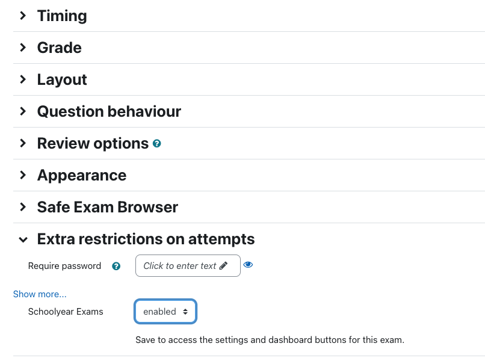Expand the Safe Exam Browser chevron

tap(23, 207)
